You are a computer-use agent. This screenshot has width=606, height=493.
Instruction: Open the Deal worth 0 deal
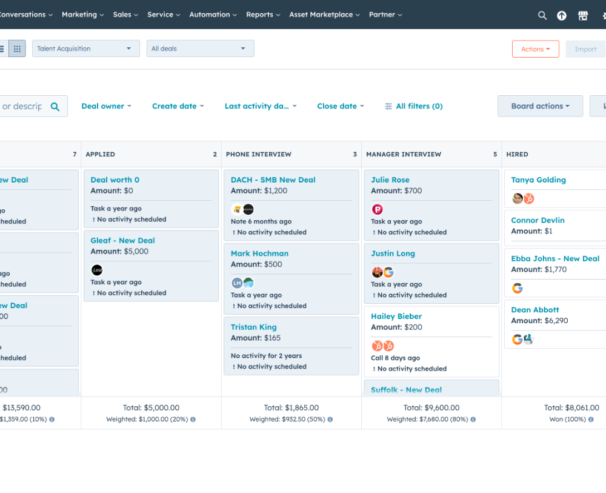[x=115, y=180]
